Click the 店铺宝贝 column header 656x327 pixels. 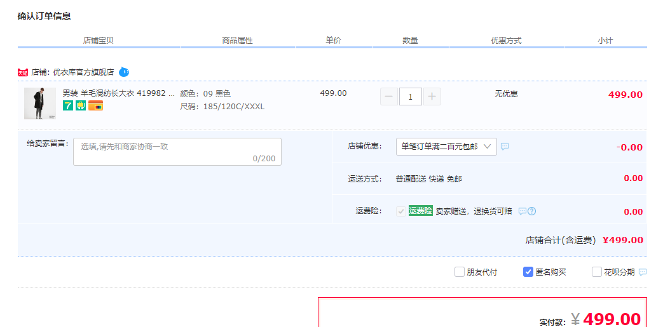tap(99, 41)
